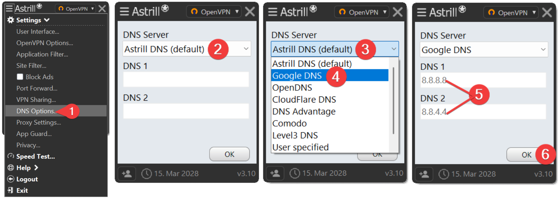
Task: Choose DNS Advantage from the dropdown list
Action: 330,111
